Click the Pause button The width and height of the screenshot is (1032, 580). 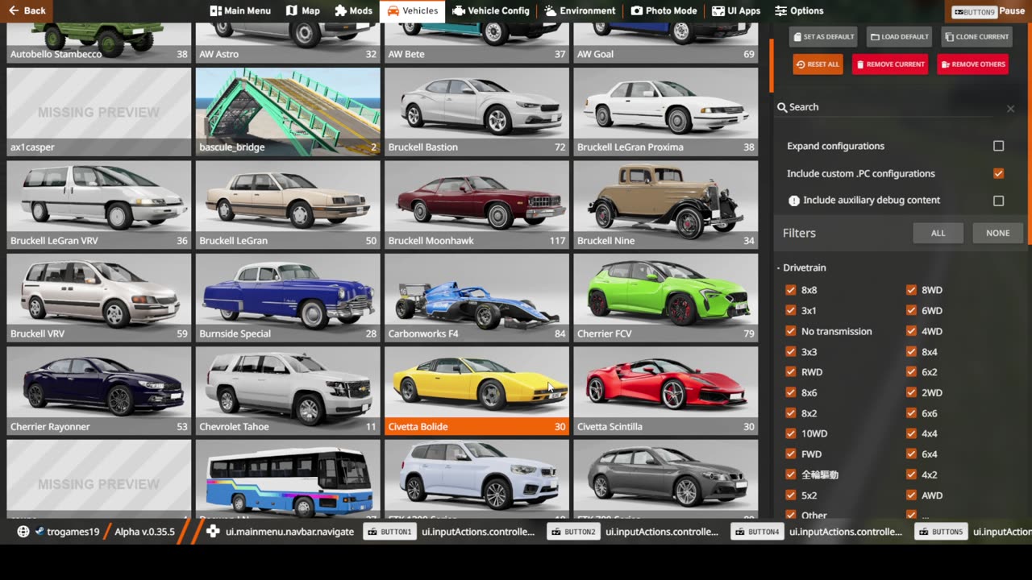click(988, 11)
